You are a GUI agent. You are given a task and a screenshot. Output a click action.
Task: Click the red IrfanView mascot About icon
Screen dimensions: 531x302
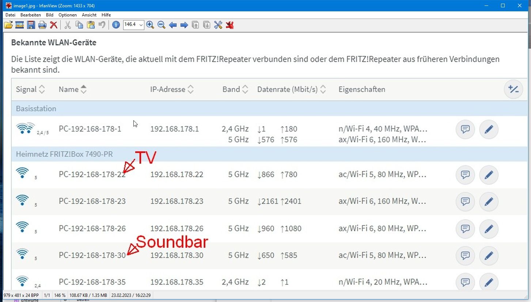click(230, 25)
